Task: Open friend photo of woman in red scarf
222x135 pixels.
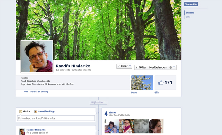Action: [x=126, y=126]
